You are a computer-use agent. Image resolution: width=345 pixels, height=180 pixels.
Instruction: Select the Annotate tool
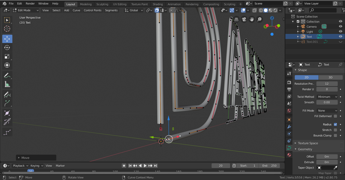[x=7, y=75]
